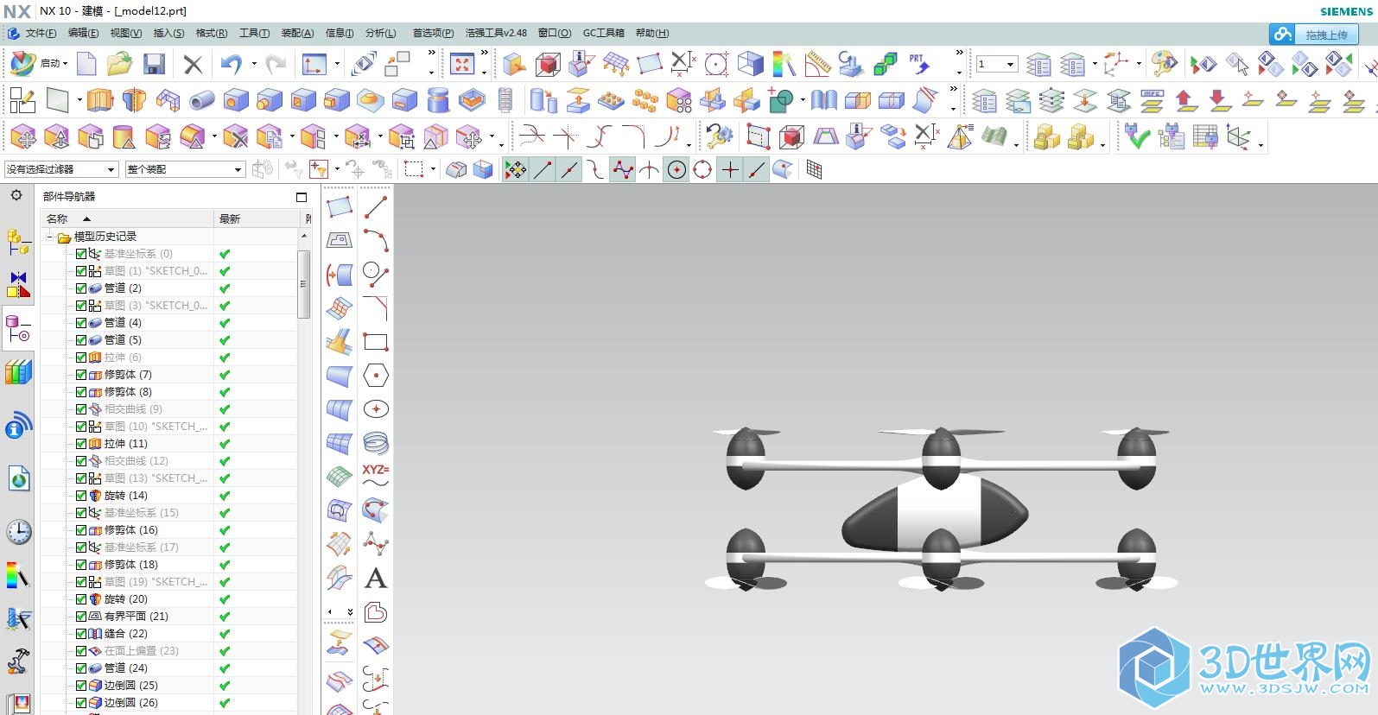Maximize the 部件导航器 panel
This screenshot has height=715, width=1378.
click(301, 197)
